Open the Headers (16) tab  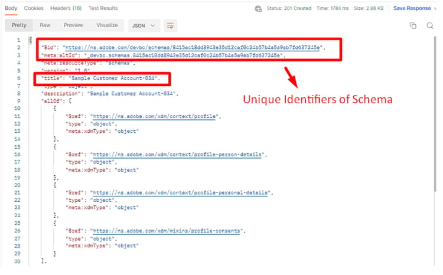click(x=66, y=8)
